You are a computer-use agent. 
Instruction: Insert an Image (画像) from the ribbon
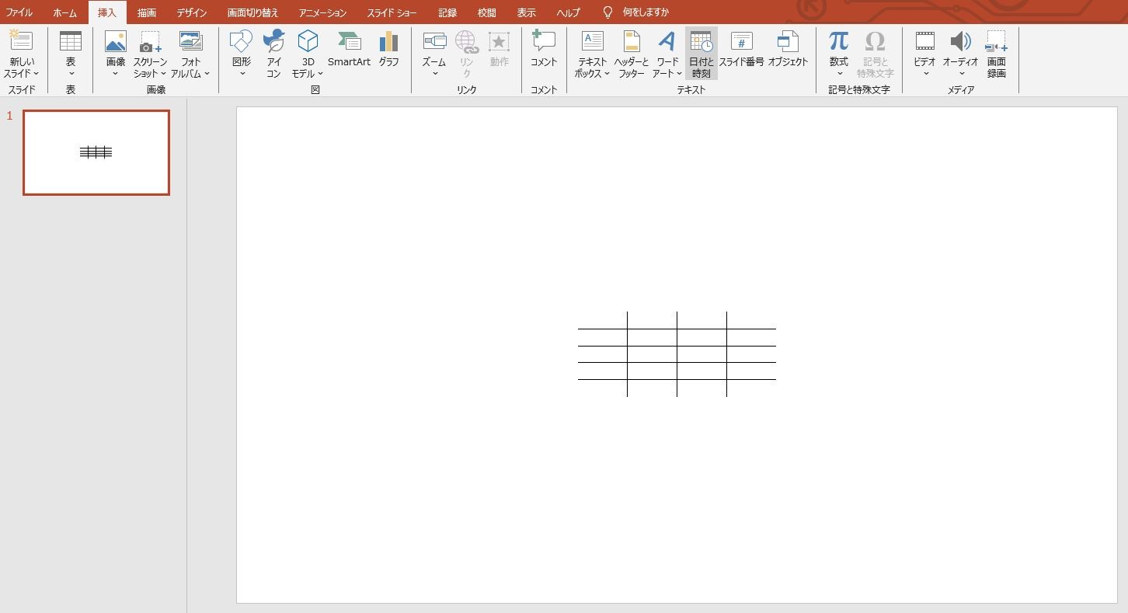point(115,41)
